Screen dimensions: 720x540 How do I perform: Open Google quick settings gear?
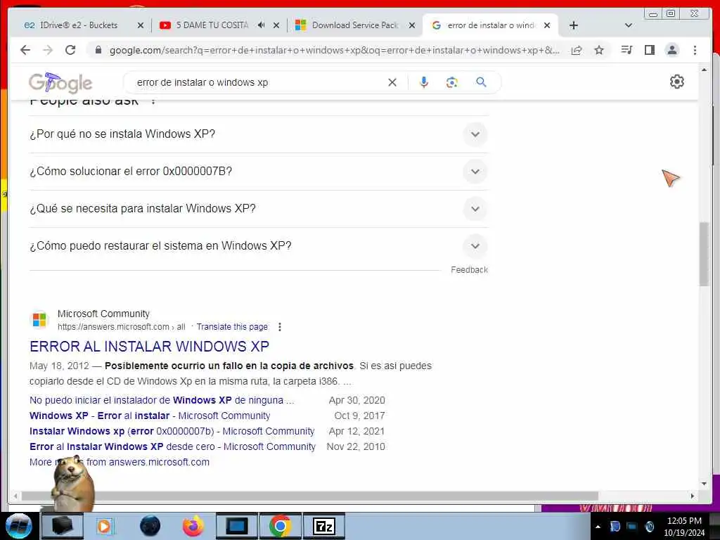[677, 82]
